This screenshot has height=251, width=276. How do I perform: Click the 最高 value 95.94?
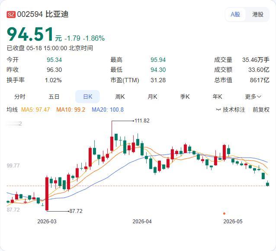pyautogui.click(x=158, y=60)
